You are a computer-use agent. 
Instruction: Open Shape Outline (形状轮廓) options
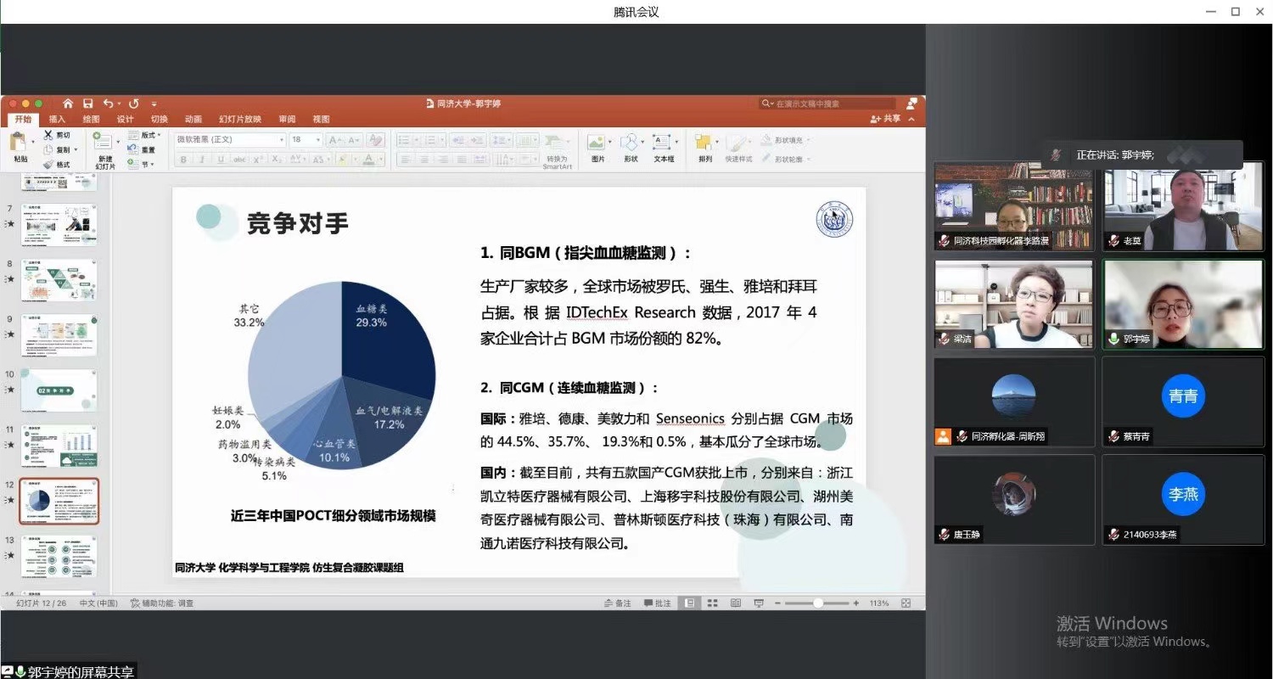785,160
